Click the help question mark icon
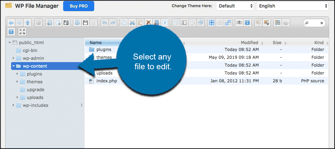This screenshot has height=149, width=335. [11, 32]
